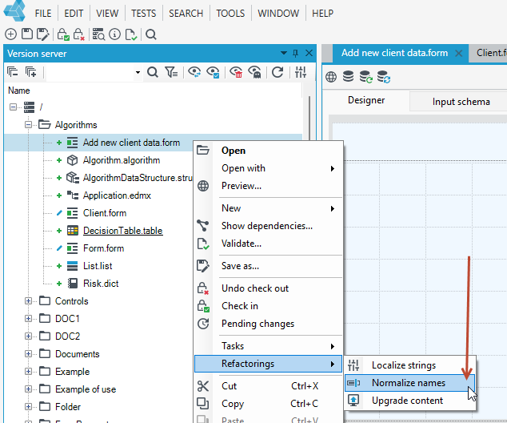The width and height of the screenshot is (507, 423).
Task: Open the search box dropdown arrow
Action: click(x=138, y=72)
